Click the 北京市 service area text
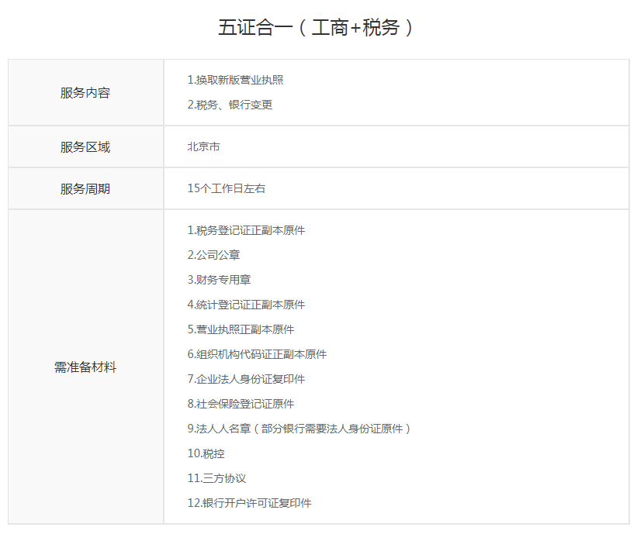Image resolution: width=637 pixels, height=534 pixels. pos(203,146)
